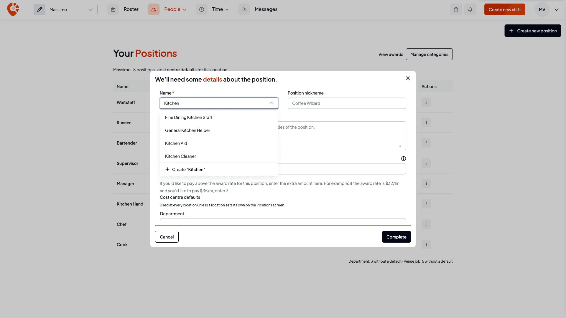Open actions menu for Bartender row
Viewport: 566px width, 318px height.
[426, 143]
